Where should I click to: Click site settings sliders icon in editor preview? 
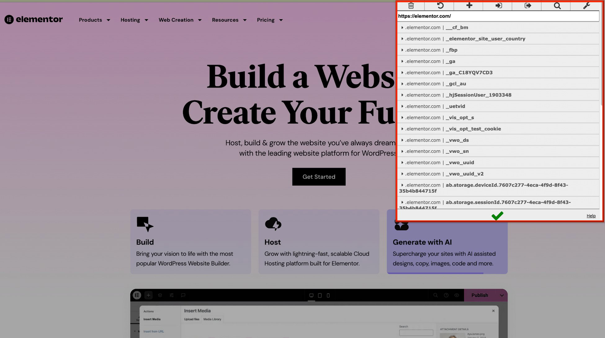[x=172, y=295]
